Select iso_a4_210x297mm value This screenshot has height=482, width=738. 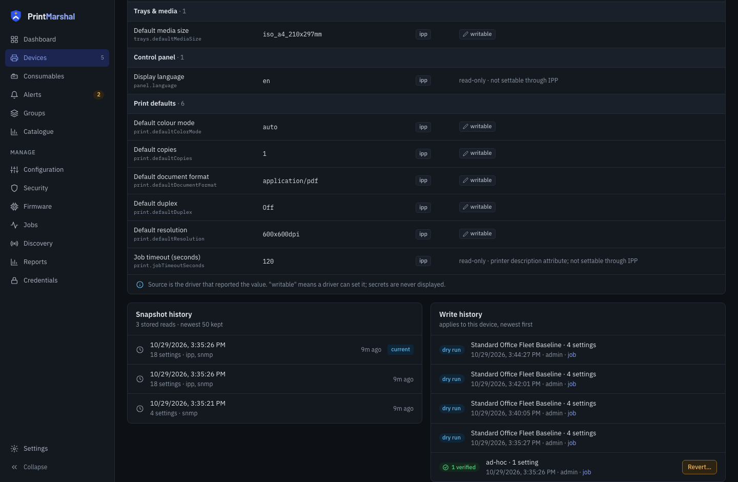click(292, 34)
